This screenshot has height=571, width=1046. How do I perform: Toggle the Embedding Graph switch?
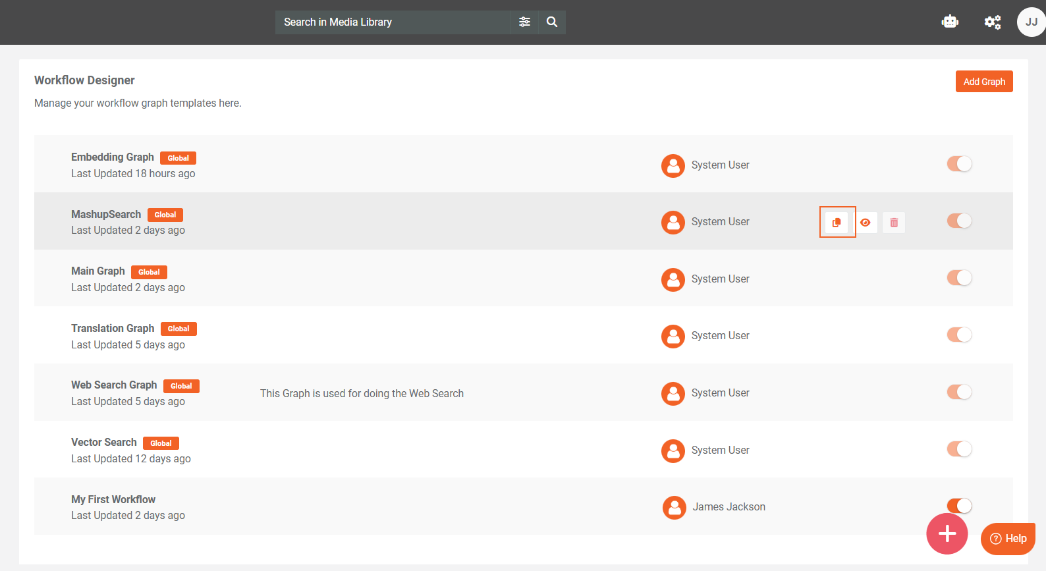pyautogui.click(x=959, y=164)
